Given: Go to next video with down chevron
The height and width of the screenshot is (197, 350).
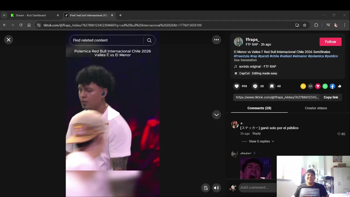Looking at the screenshot, I should pos(216,115).
